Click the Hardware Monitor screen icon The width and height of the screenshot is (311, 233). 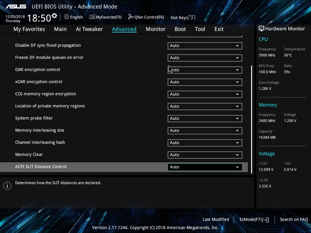click(x=261, y=29)
